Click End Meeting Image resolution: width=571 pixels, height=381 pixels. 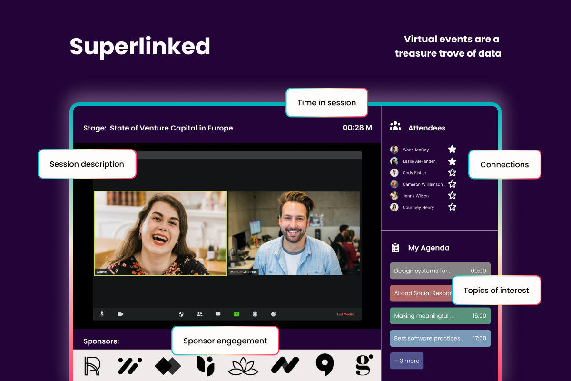point(346,314)
